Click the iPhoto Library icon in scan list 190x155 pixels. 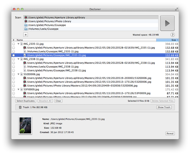(x=26, y=21)
